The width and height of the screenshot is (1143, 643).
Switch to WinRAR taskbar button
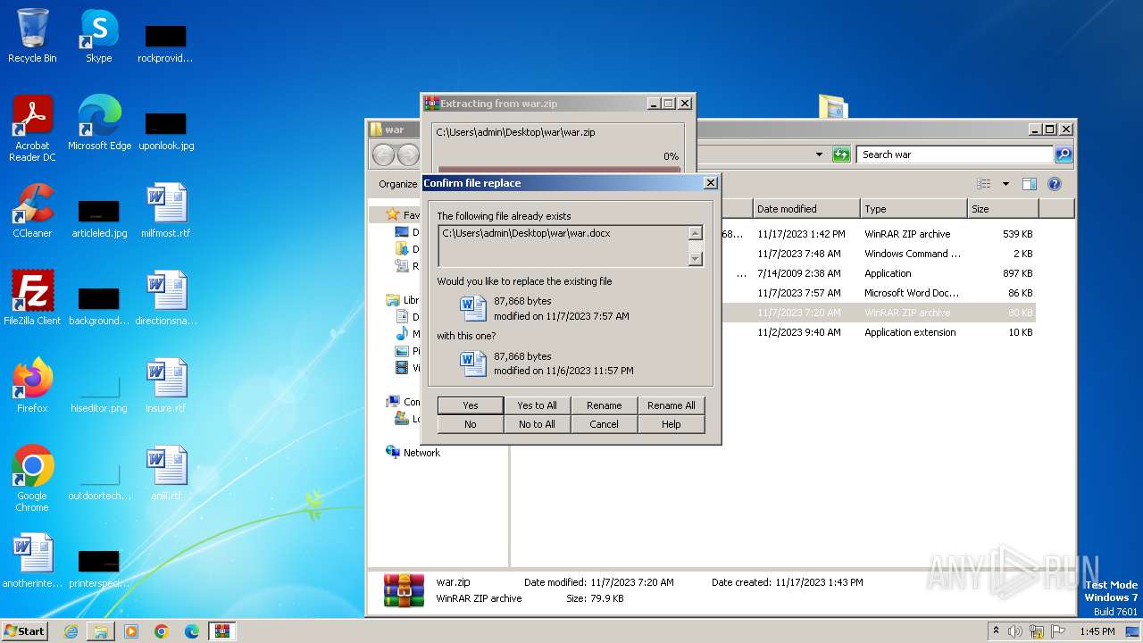(x=222, y=631)
